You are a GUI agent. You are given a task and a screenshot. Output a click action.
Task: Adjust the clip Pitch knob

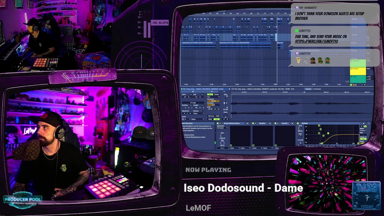[x=225, y=115]
